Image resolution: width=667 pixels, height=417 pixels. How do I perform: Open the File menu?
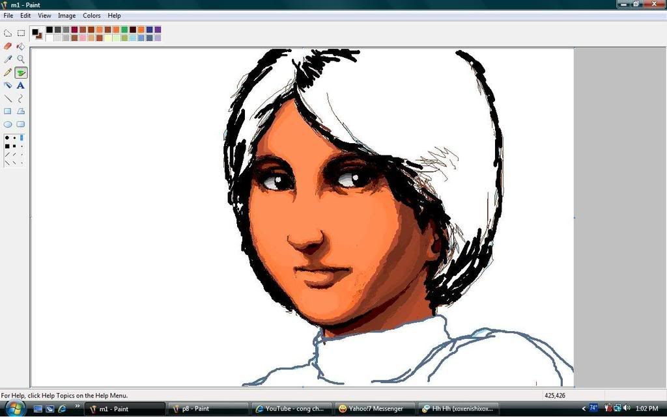8,15
